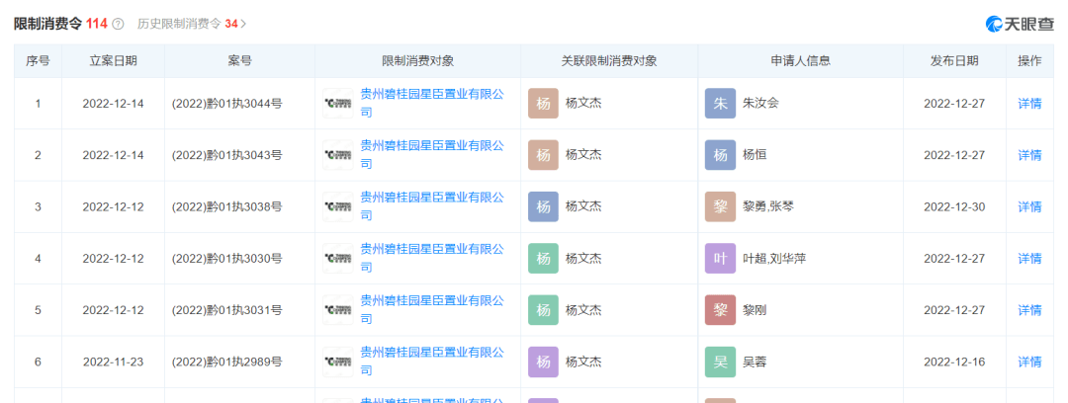The width and height of the screenshot is (1068, 403).
Task: Open 详情 for case 黔01执3030号
Action: [1029, 259]
